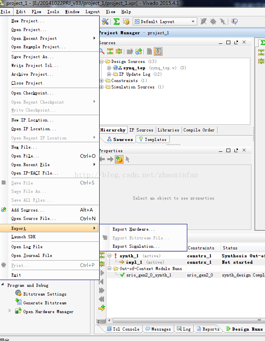Screen dimensions: 265x341
Task: Open the Tools menu in menu bar
Action: click(x=53, y=12)
